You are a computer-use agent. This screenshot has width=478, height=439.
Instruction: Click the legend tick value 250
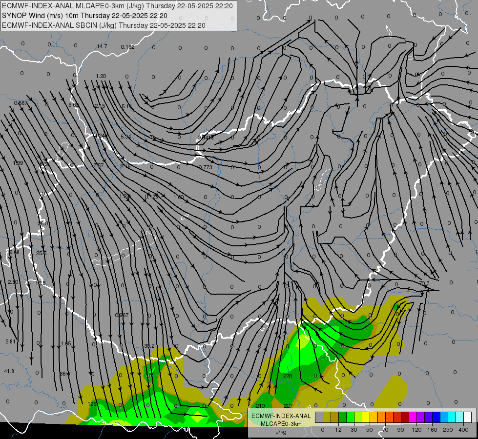pyautogui.click(x=448, y=430)
